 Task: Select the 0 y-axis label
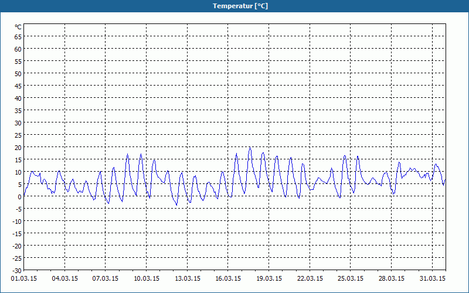pos(20,197)
